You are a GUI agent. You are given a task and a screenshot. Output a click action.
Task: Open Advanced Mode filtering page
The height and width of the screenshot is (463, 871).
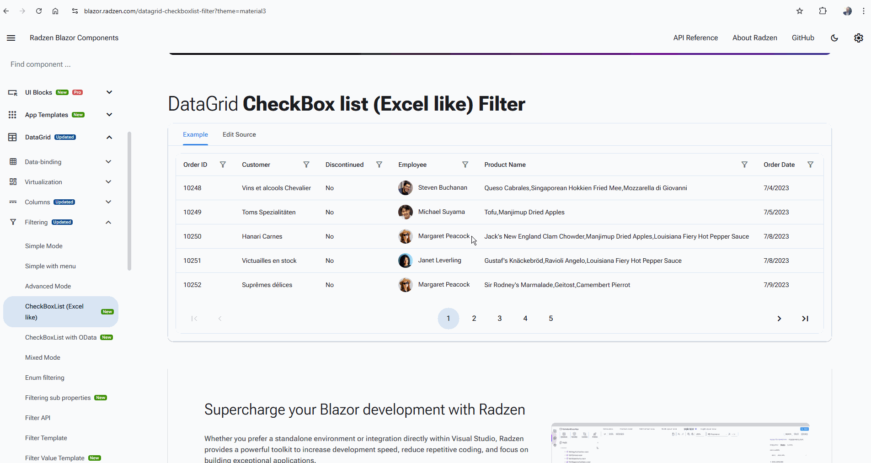click(48, 286)
